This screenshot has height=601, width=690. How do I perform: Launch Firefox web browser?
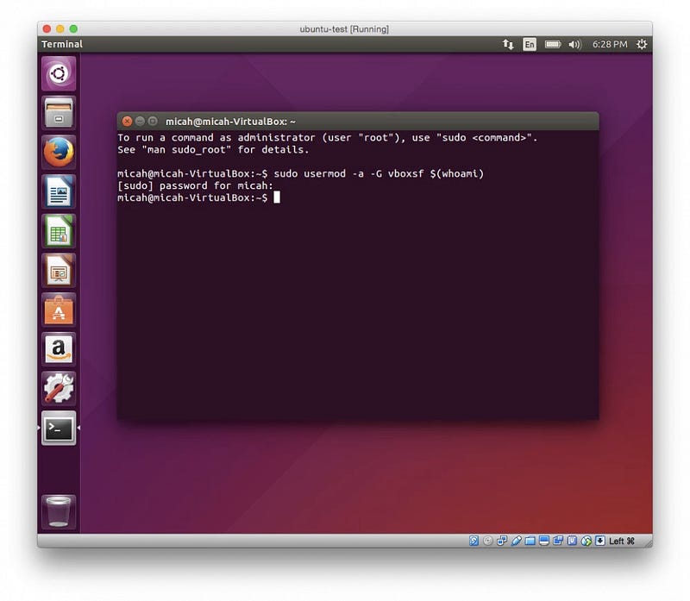[59, 153]
